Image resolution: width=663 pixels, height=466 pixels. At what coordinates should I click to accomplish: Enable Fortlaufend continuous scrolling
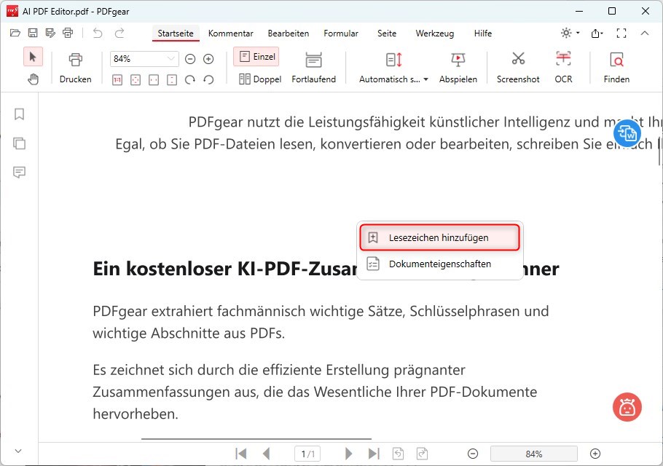click(314, 68)
